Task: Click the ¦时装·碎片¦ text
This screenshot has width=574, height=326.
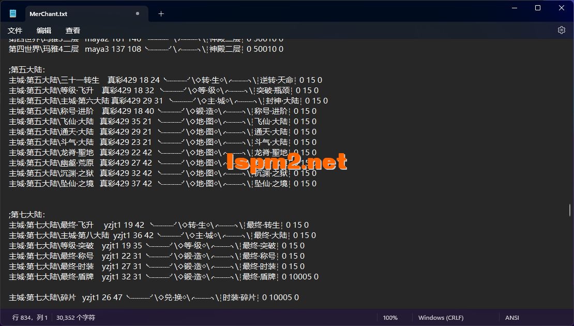Action: (x=239, y=298)
